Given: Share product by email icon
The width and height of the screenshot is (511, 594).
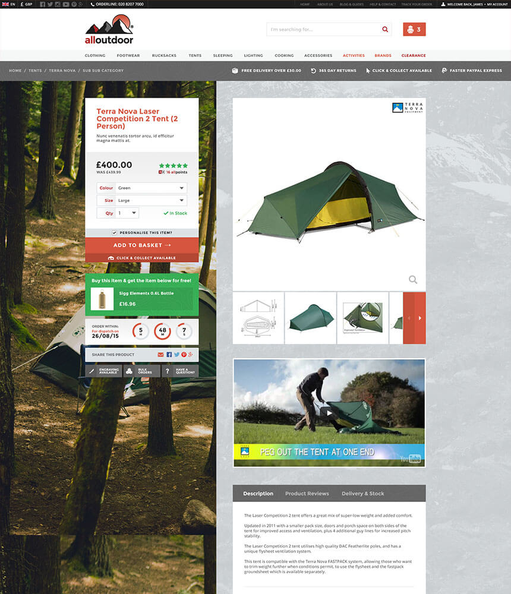Looking at the screenshot, I should pos(160,355).
